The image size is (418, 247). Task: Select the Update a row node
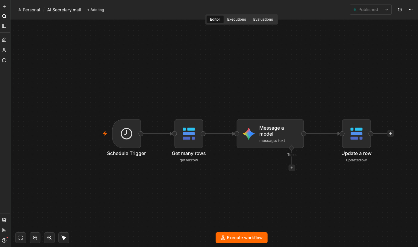(x=356, y=134)
